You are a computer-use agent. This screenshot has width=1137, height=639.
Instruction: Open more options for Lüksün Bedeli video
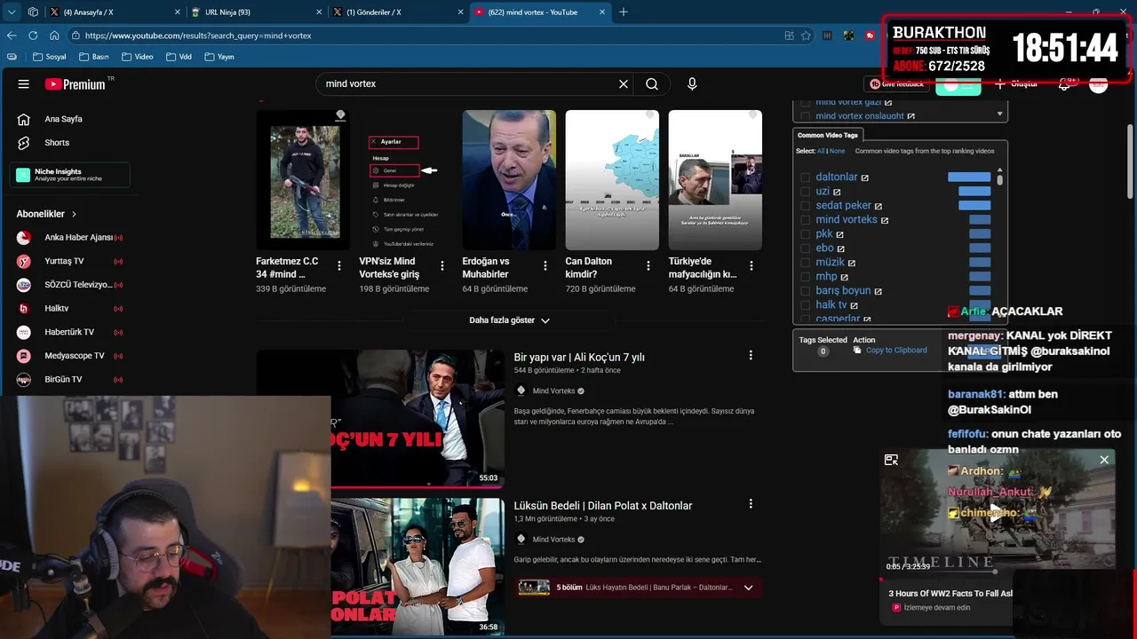pos(751,503)
